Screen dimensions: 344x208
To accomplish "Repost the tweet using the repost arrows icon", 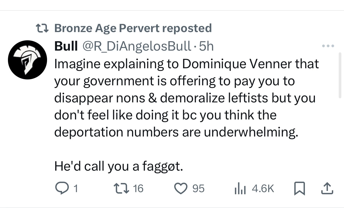I will pos(121,189).
